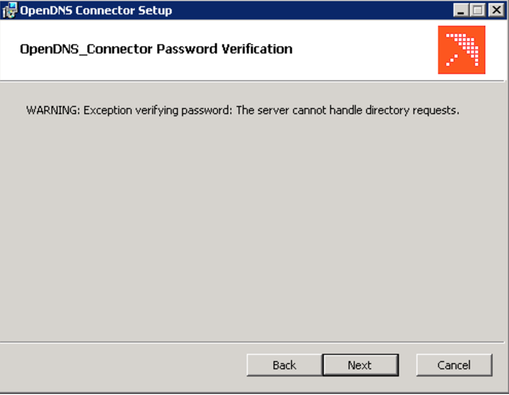Open the installer system menu icon

pos(9,10)
